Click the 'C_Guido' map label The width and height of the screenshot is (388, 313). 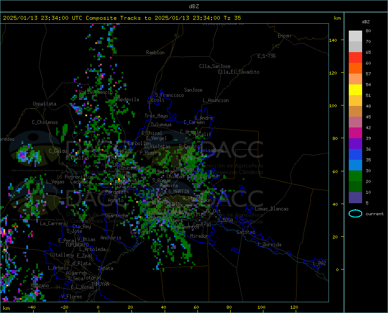(x=58, y=151)
